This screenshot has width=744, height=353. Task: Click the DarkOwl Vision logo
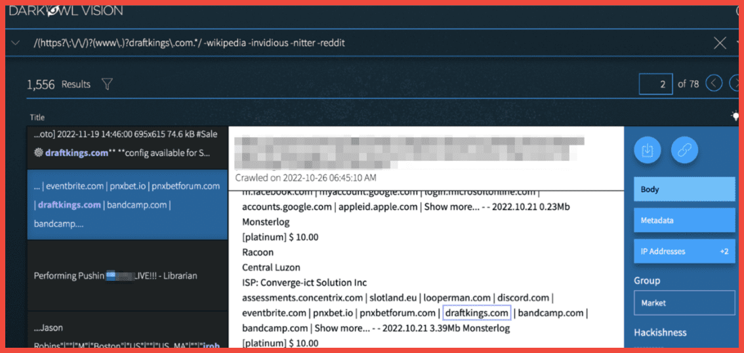tap(66, 10)
